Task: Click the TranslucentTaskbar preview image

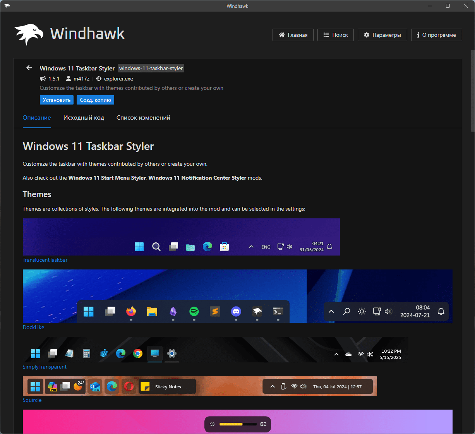Action: 181,237
